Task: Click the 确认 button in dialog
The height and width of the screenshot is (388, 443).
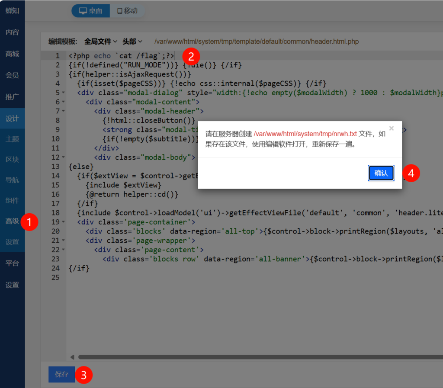Action: point(381,173)
